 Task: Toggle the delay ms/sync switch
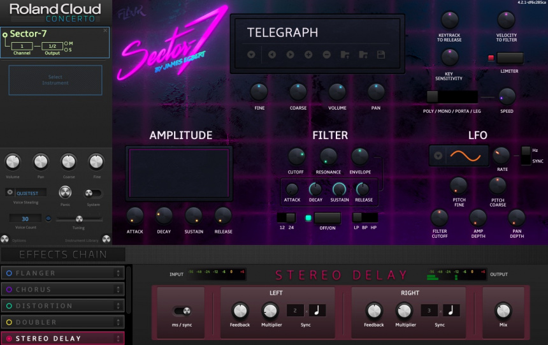click(182, 311)
